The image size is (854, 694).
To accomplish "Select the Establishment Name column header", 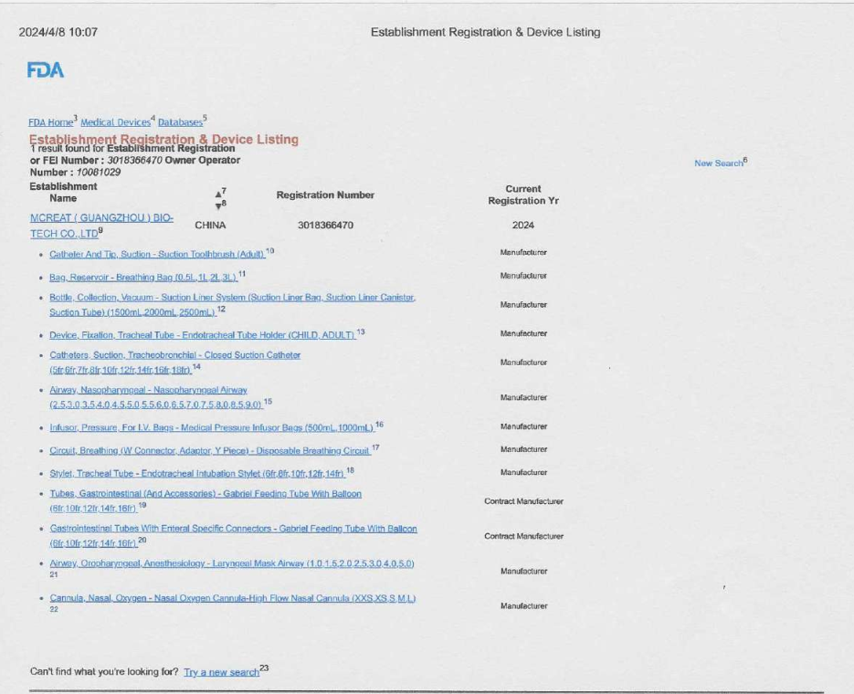I will 63,192.
